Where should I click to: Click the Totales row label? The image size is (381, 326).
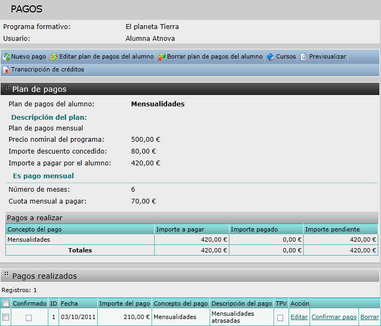coord(80,250)
